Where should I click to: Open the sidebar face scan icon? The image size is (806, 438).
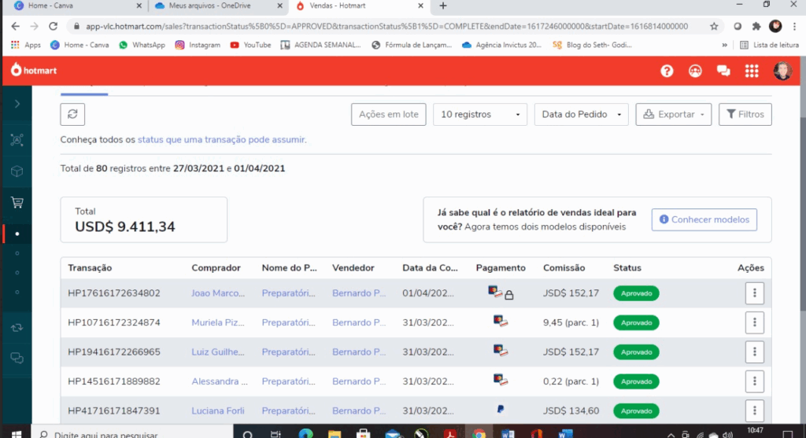click(x=17, y=140)
